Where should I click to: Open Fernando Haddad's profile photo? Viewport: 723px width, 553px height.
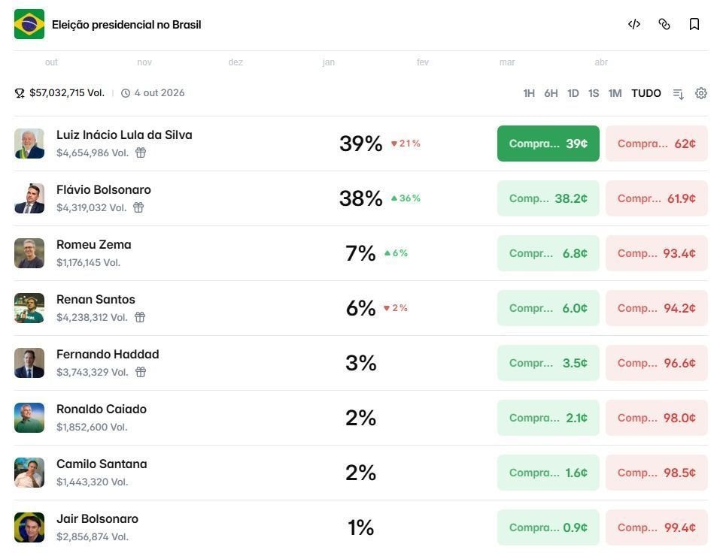29,363
